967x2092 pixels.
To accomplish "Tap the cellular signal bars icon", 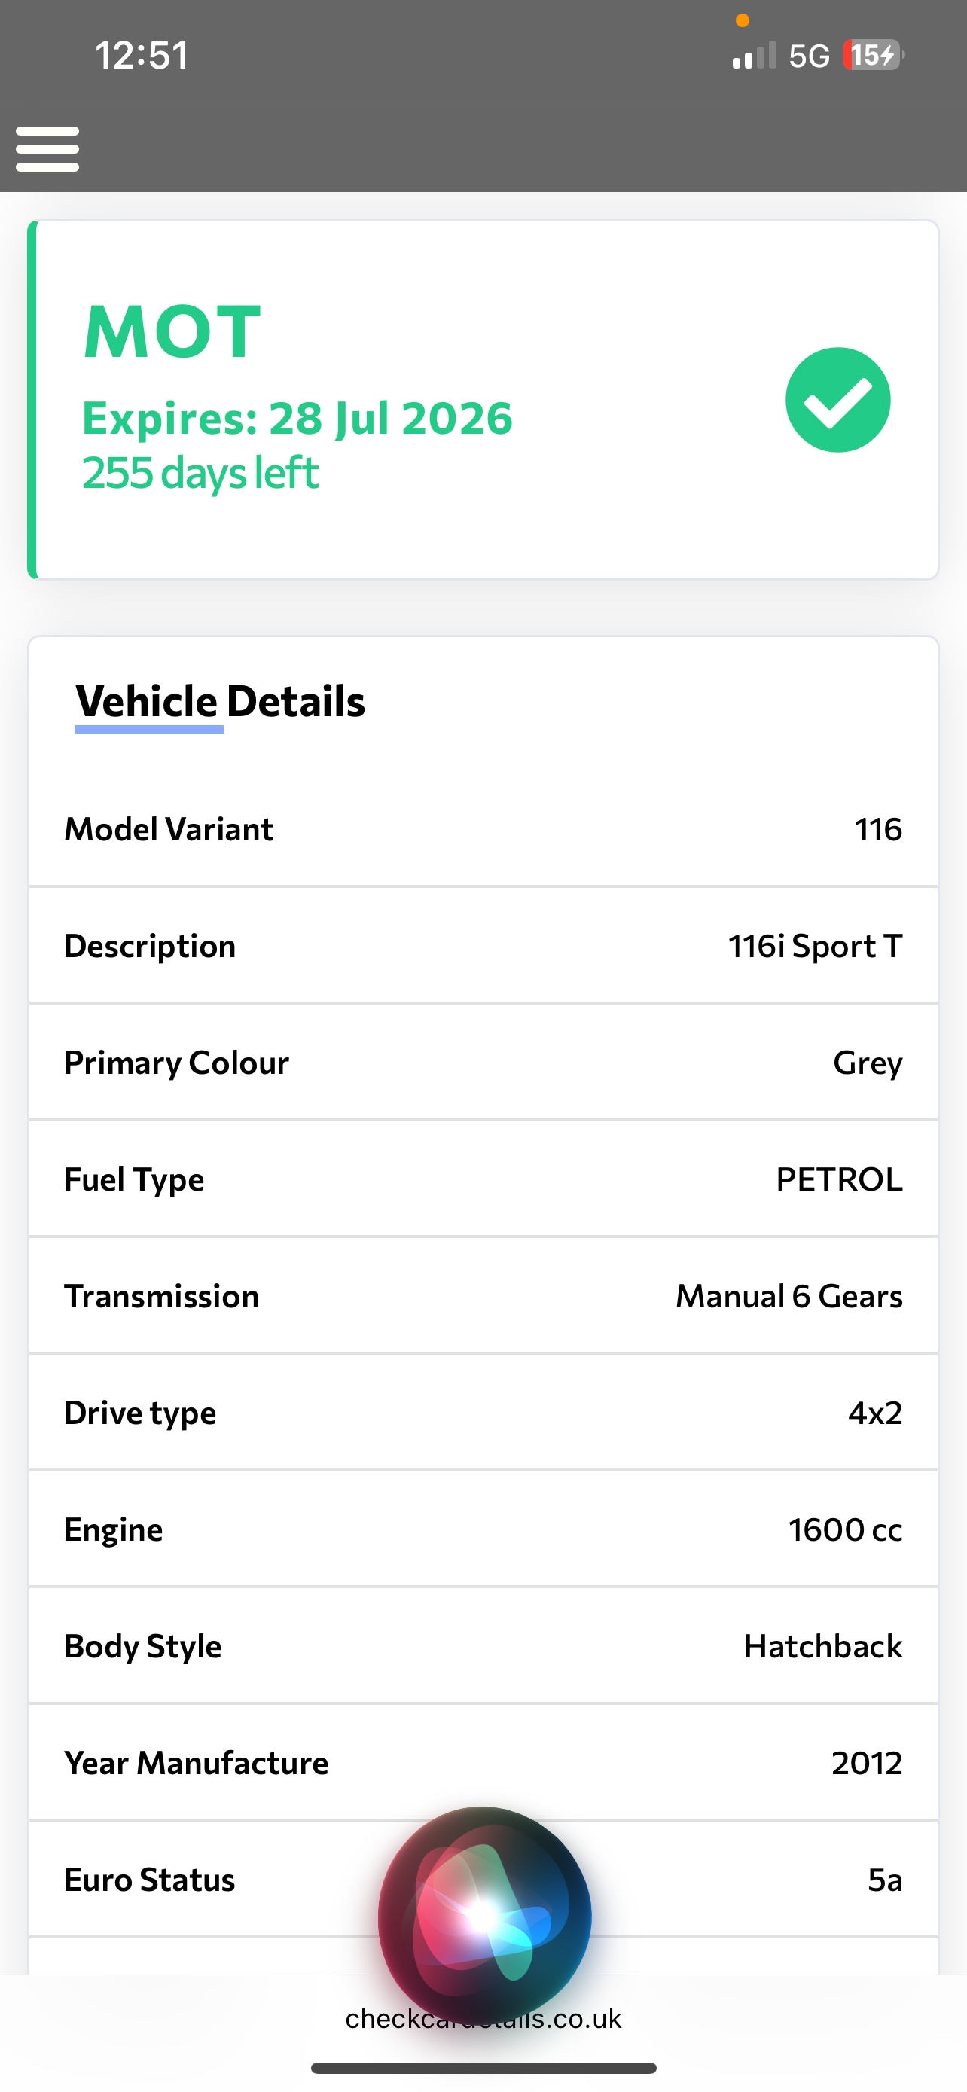I will pyautogui.click(x=753, y=55).
